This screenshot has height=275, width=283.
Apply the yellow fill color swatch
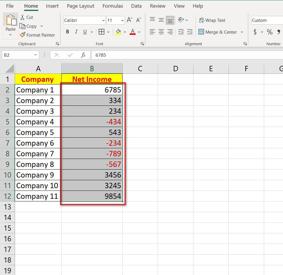click(118, 32)
